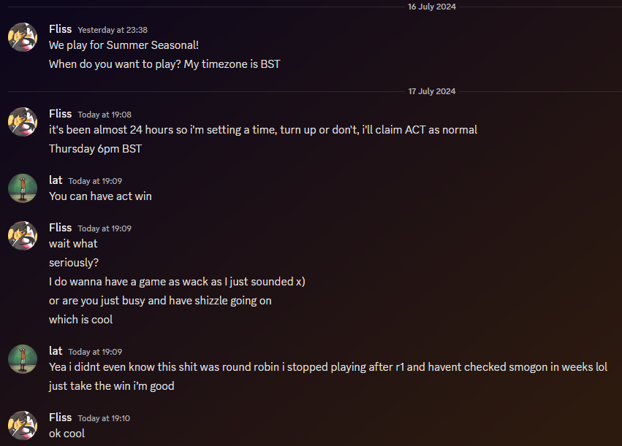Screen dimensions: 622x446
Task: Click Fliss's avatar beside the Summer Seasonal message
Action: [x=23, y=37]
